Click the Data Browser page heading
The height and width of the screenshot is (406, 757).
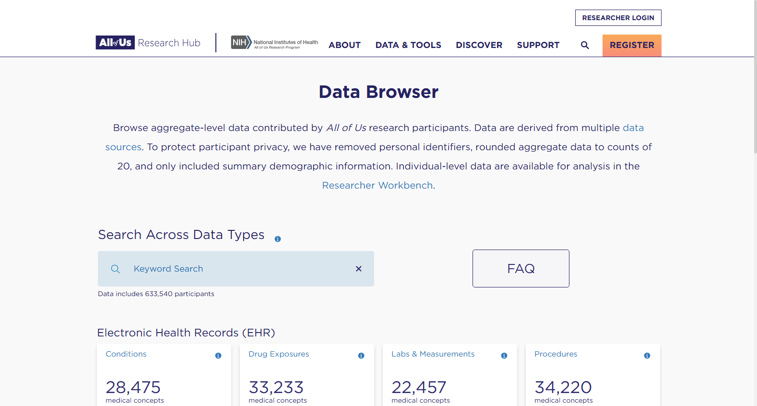pos(378,92)
